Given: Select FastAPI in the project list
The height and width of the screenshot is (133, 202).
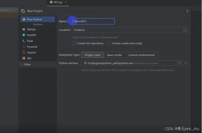Looking at the screenshot, I should point(31,35).
